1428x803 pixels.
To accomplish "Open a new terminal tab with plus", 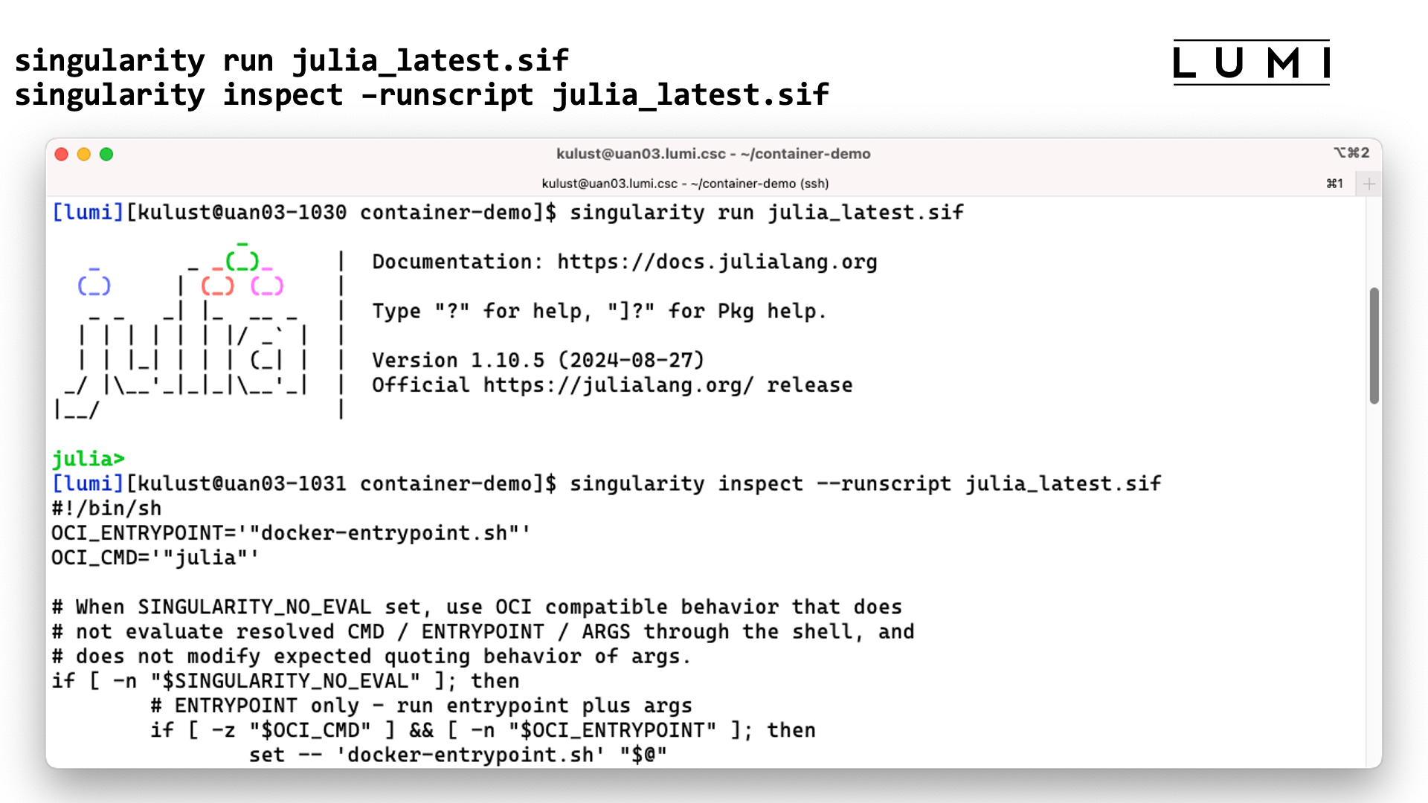I will (x=1369, y=184).
